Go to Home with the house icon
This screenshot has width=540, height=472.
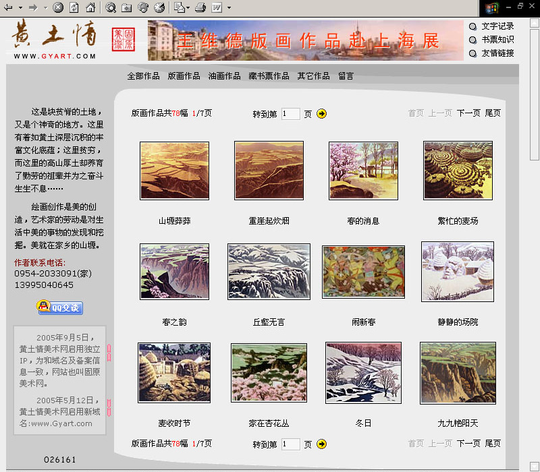click(x=90, y=7)
